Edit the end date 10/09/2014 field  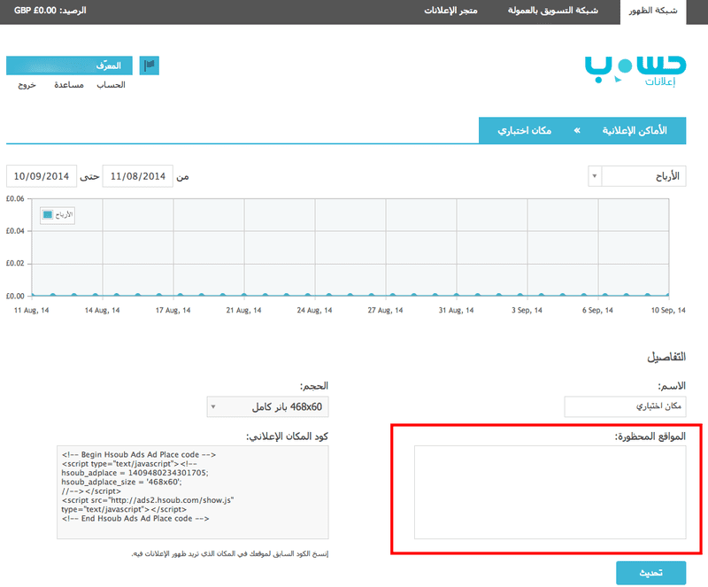[x=42, y=176]
